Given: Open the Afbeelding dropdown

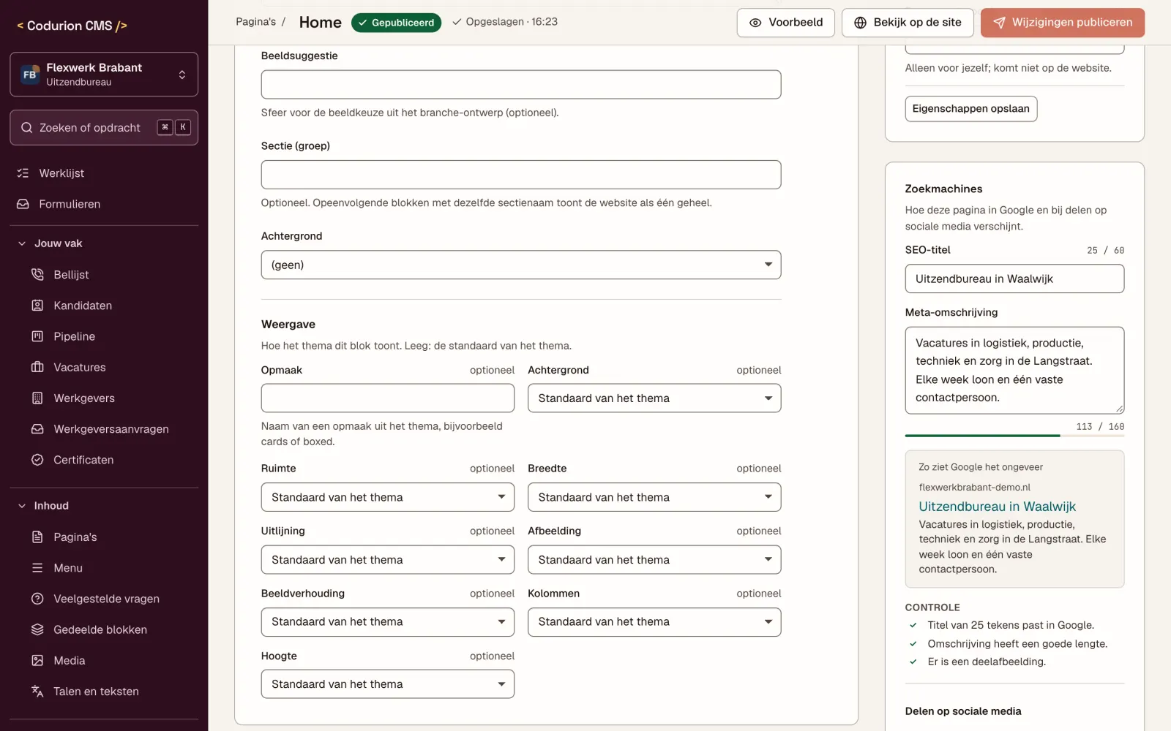Looking at the screenshot, I should coord(654,560).
